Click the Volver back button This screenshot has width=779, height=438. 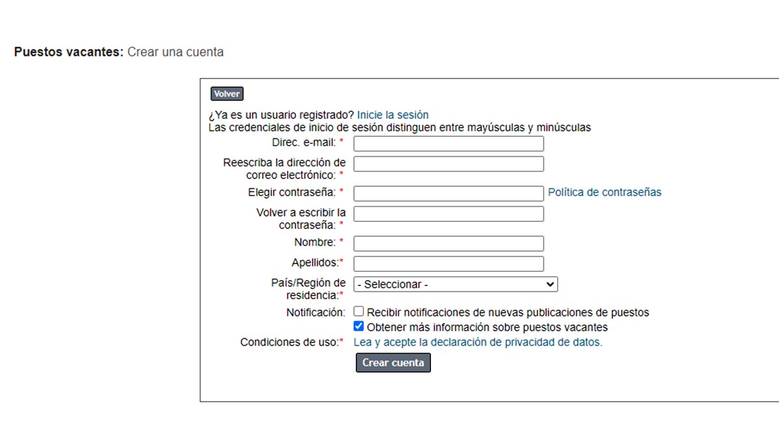tap(227, 94)
